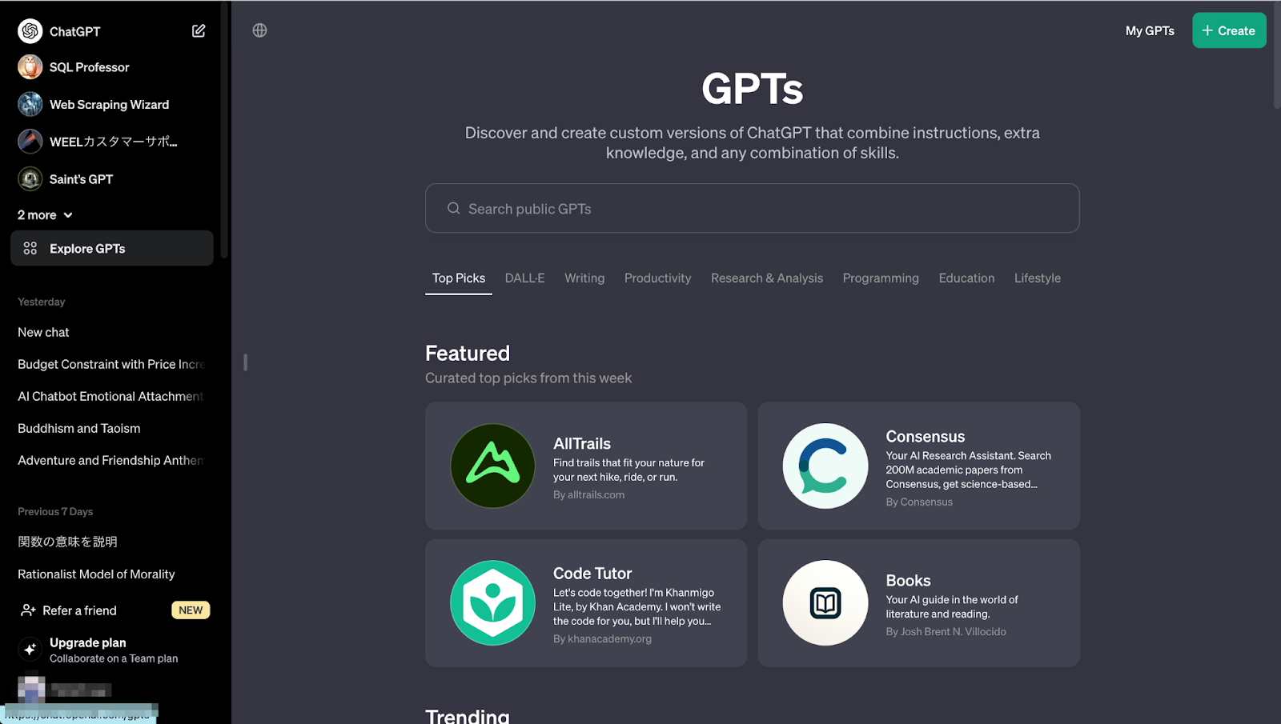
Task: Select the Top Picks tab
Action: coord(459,278)
